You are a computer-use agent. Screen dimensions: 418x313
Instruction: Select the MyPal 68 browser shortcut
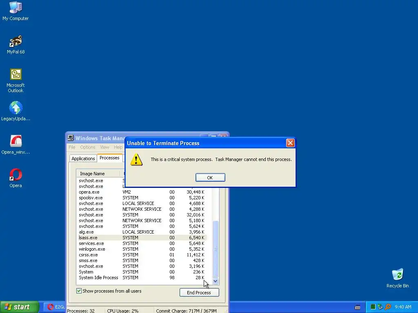click(16, 44)
